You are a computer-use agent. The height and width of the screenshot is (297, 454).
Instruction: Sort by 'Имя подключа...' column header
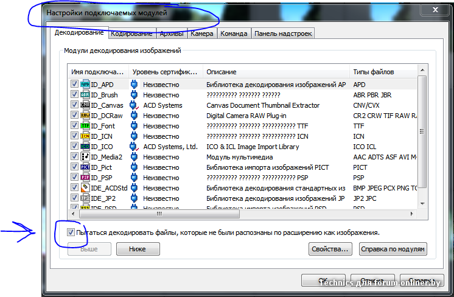coord(98,72)
